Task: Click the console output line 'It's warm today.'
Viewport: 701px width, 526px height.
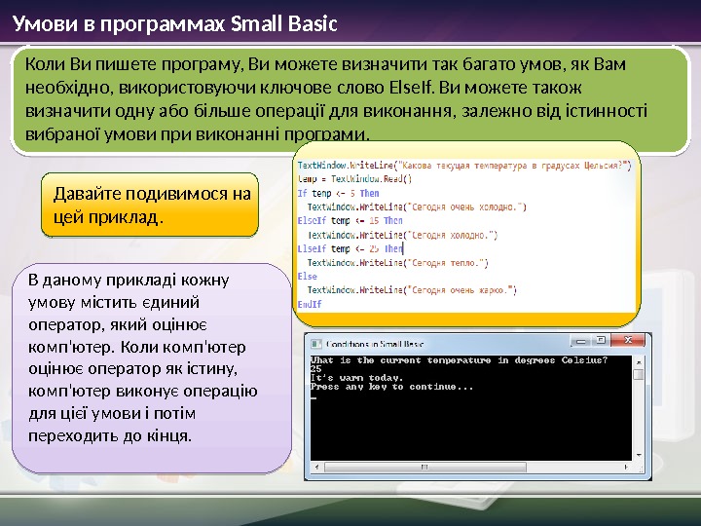Action: pyautogui.click(x=356, y=378)
